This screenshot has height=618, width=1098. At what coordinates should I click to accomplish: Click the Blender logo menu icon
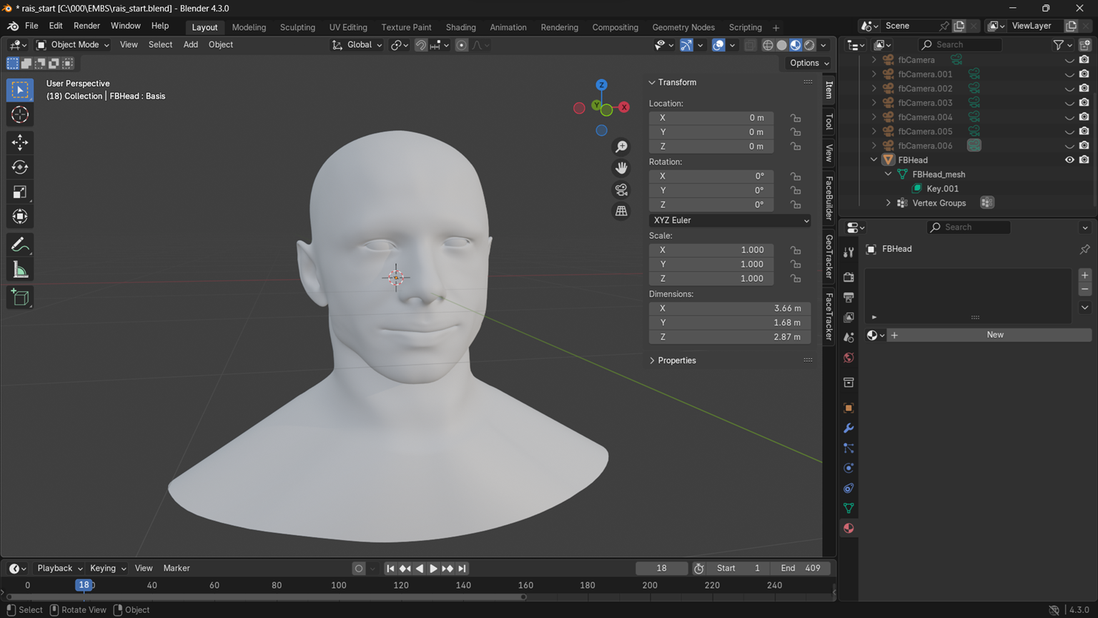pyautogui.click(x=13, y=26)
